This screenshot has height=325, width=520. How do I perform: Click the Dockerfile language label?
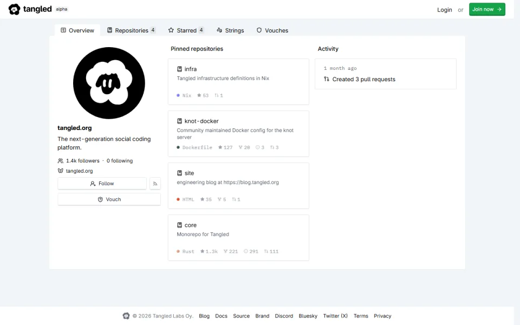click(197, 147)
